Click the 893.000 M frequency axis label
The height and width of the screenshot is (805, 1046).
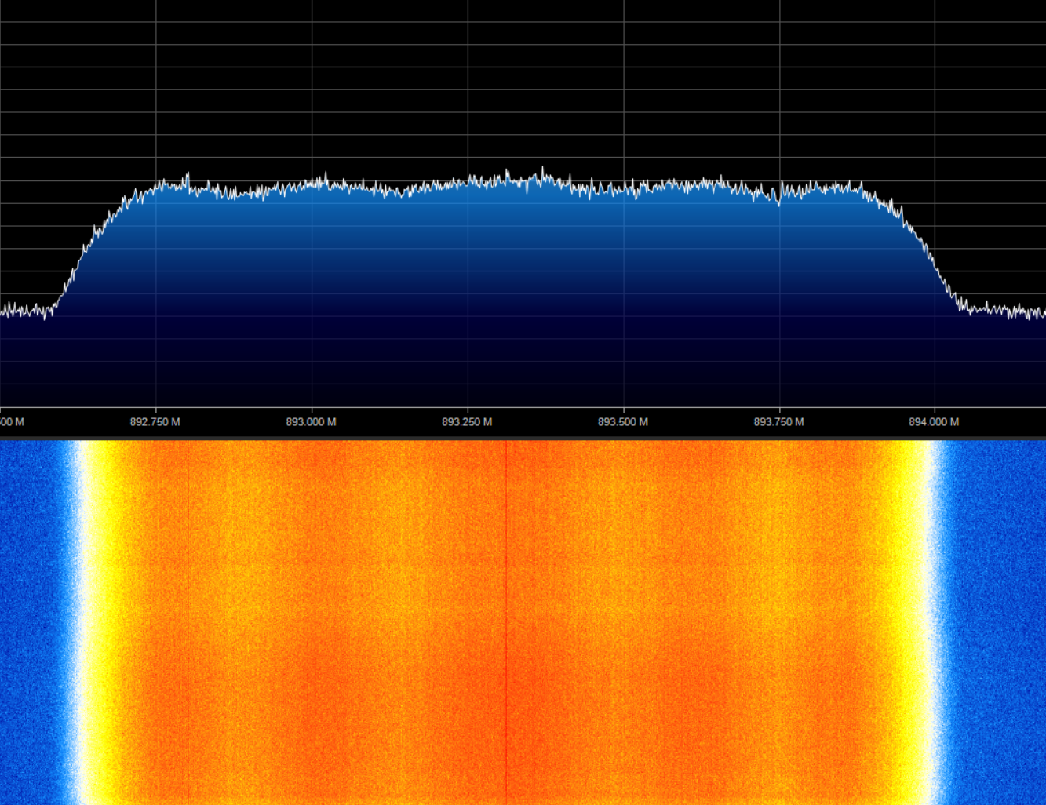click(x=311, y=422)
